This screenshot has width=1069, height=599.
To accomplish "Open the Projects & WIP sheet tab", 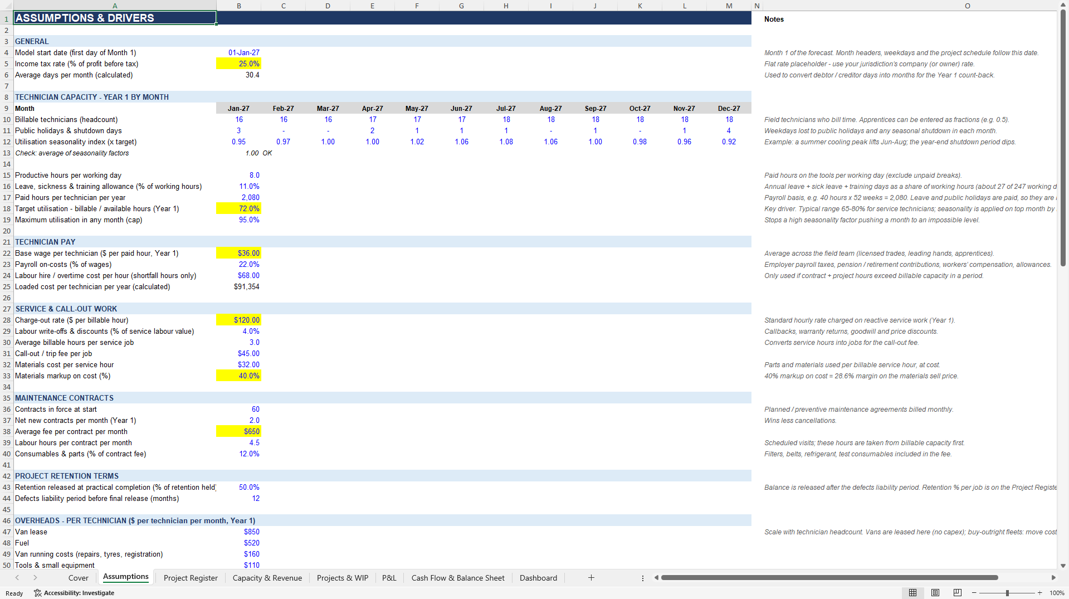I will coord(343,578).
